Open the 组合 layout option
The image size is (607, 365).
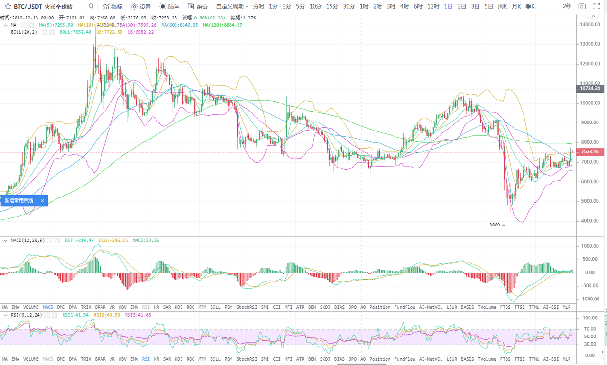tap(198, 7)
